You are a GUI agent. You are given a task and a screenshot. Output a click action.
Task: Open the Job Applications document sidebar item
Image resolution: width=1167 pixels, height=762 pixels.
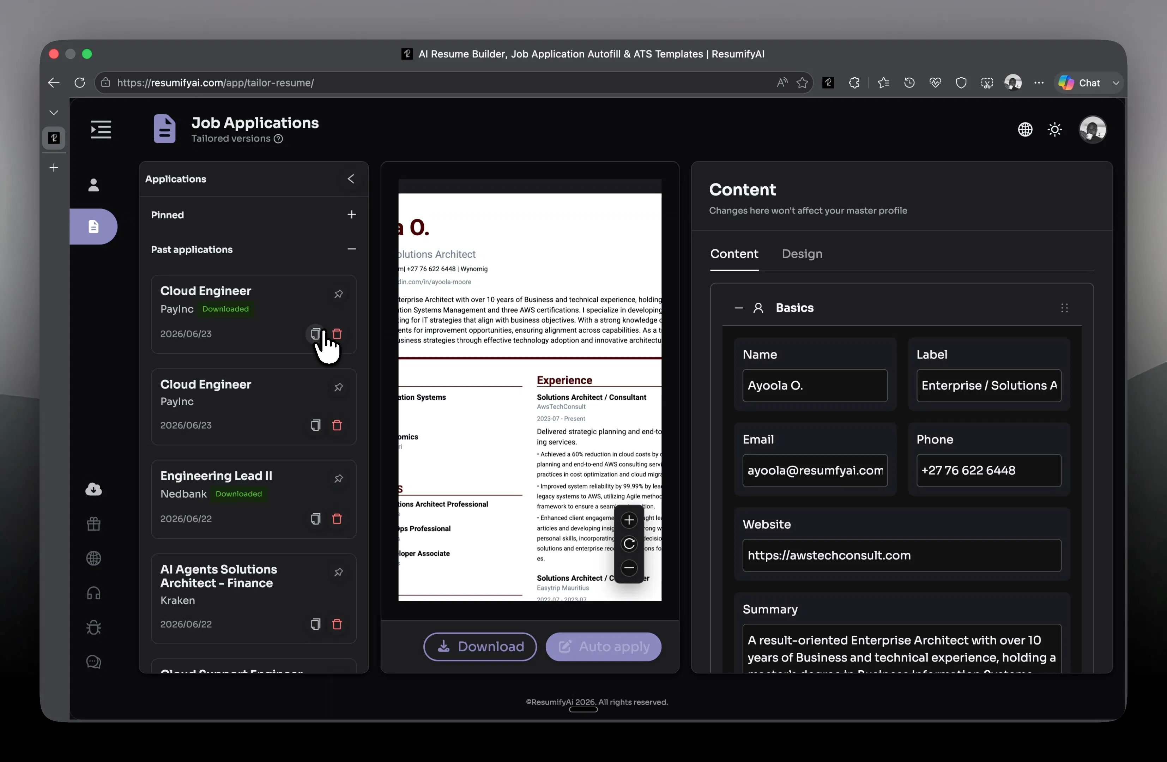coord(93,226)
